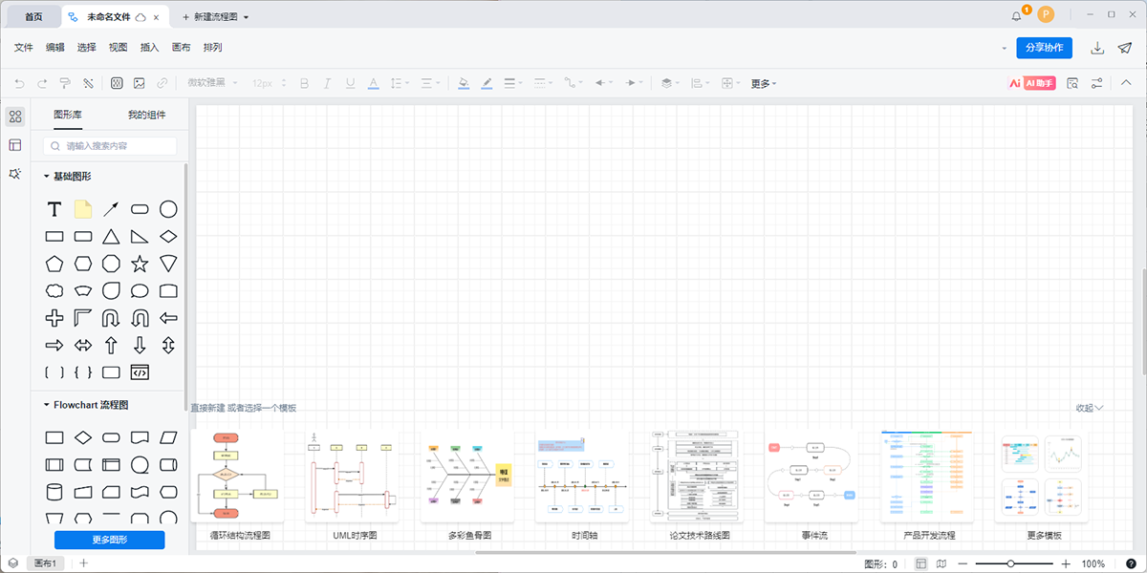Click the 更多图形 button
The height and width of the screenshot is (573, 1147).
pos(110,540)
